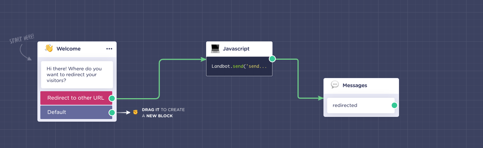This screenshot has width=483, height=148.
Task: Select the 'Default' button option
Action: (76, 112)
